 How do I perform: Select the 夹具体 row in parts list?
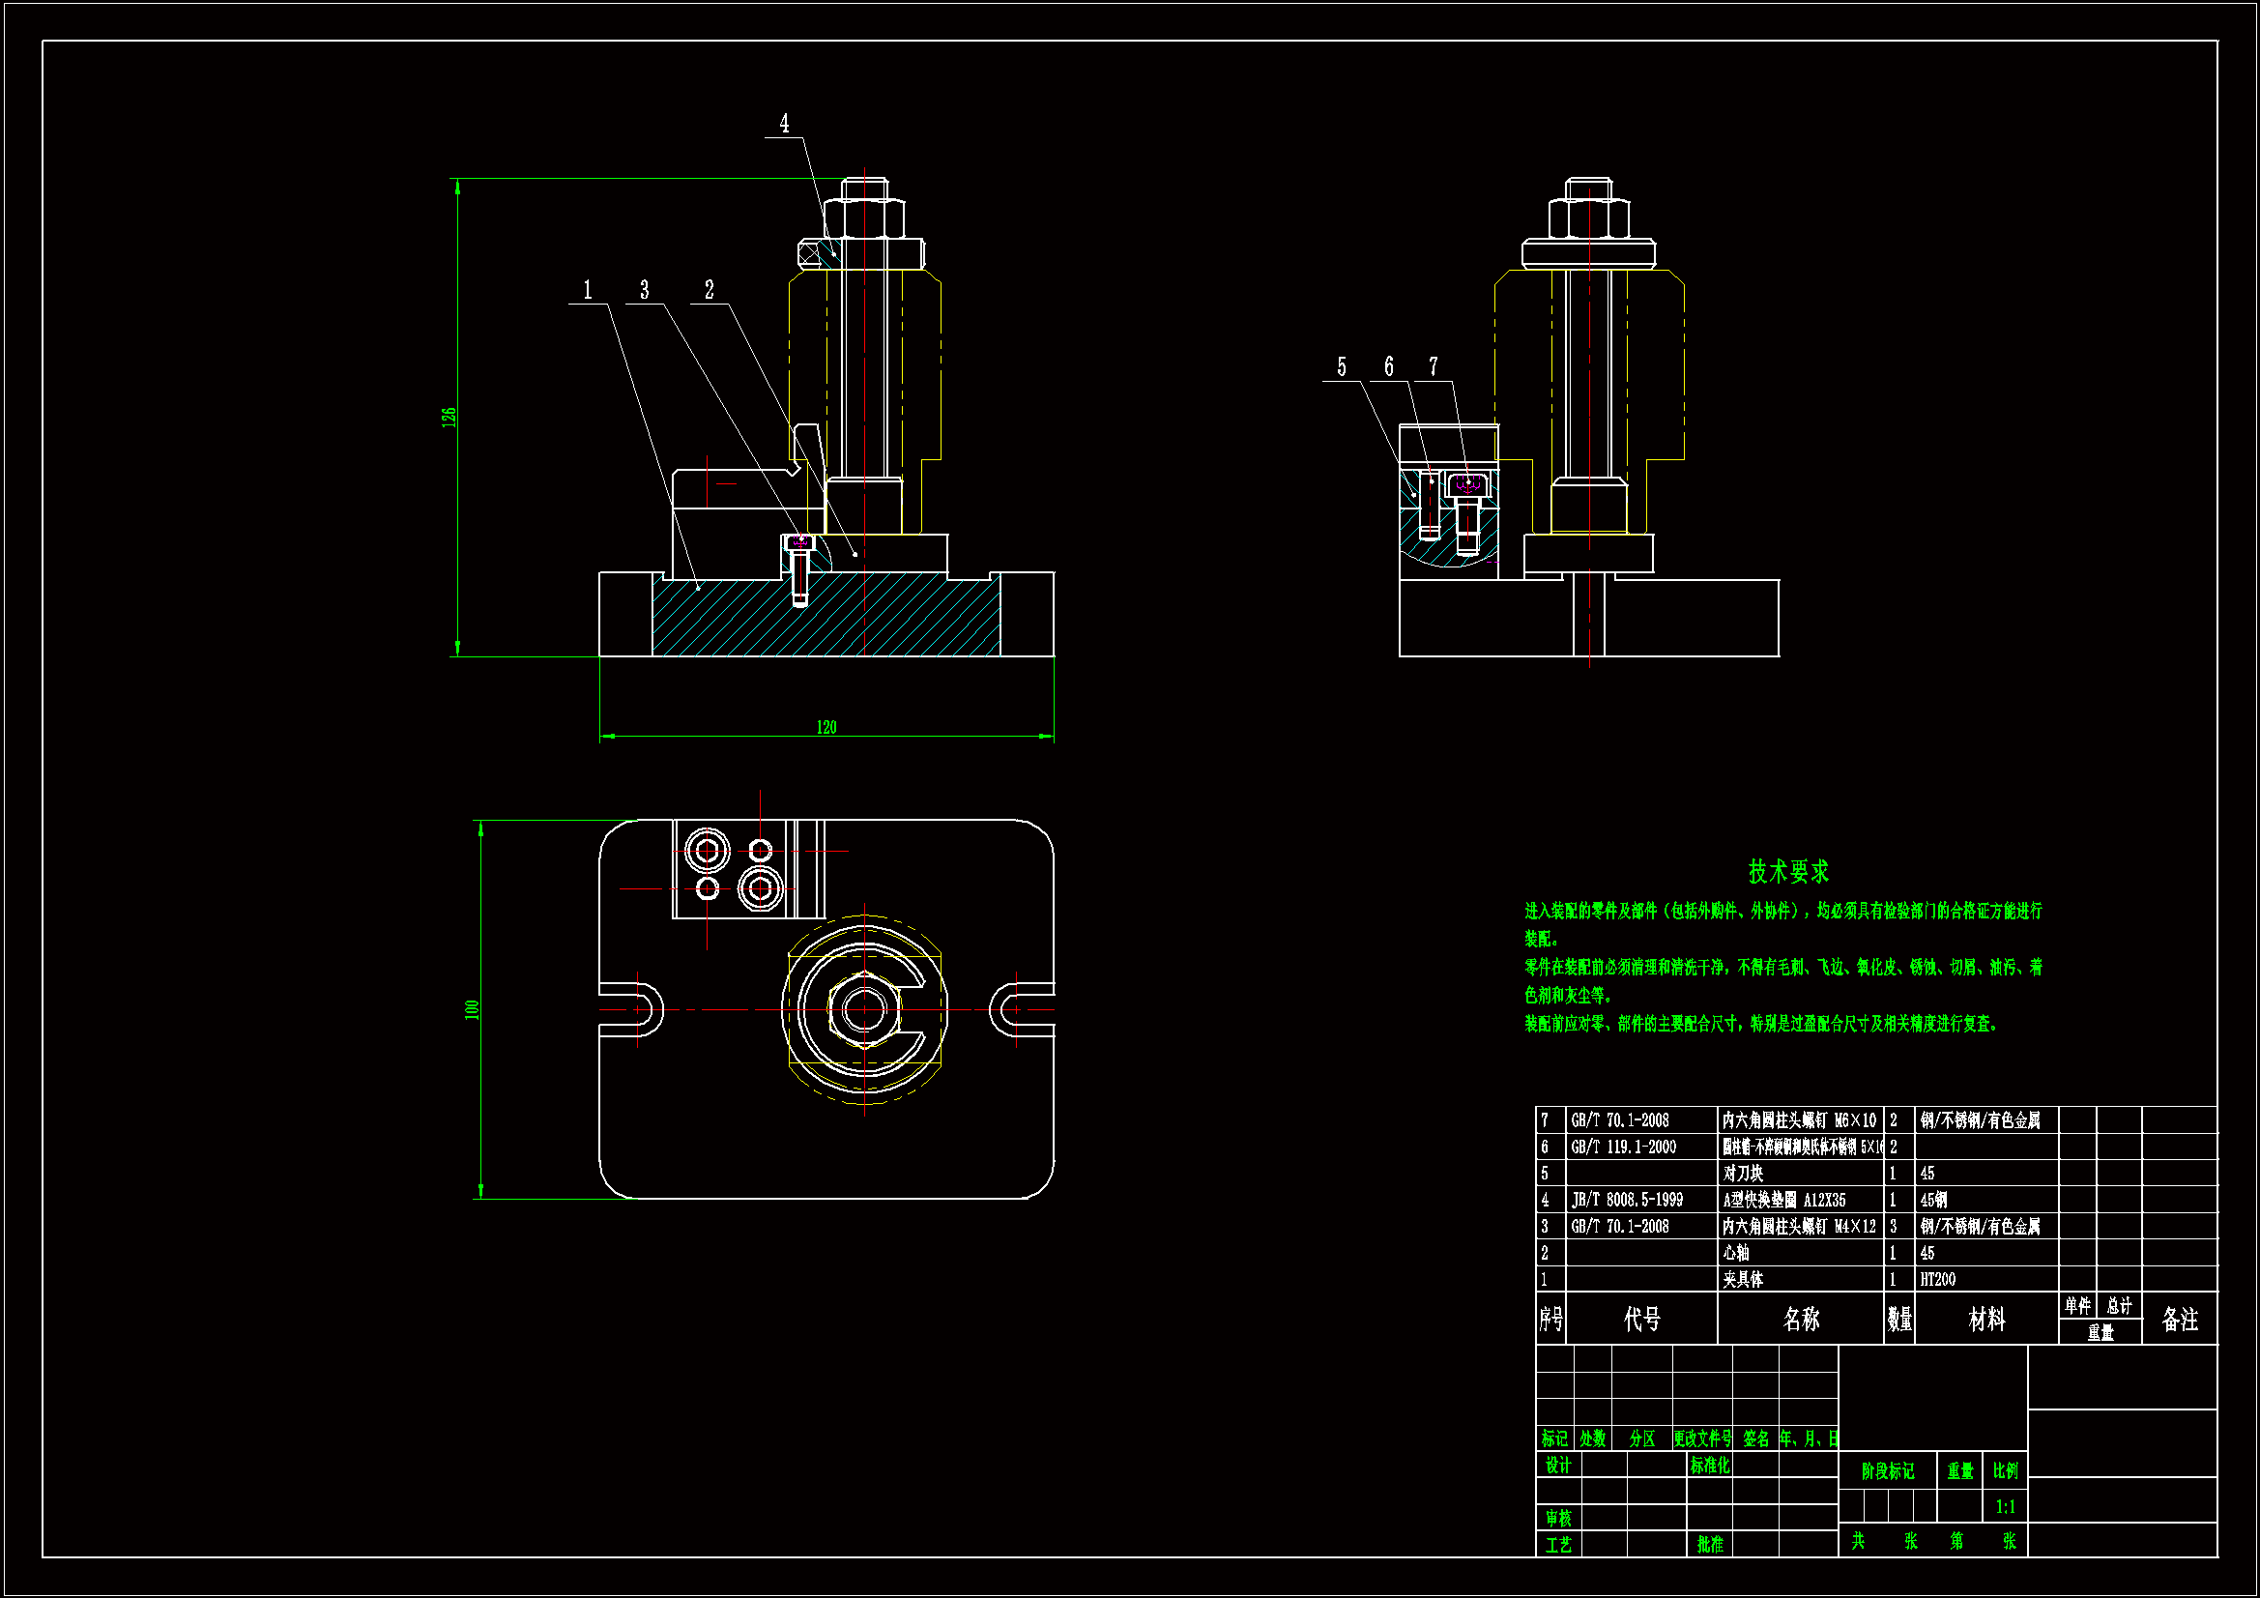[1742, 1280]
